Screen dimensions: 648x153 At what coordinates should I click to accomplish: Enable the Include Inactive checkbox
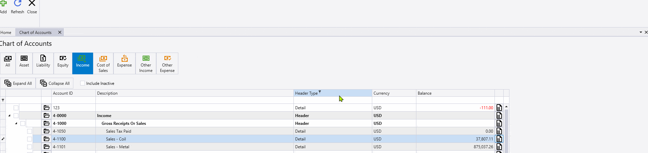click(x=83, y=83)
